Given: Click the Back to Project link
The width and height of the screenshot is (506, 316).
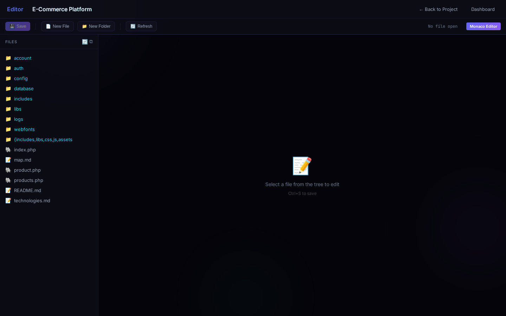Looking at the screenshot, I should [438, 9].
